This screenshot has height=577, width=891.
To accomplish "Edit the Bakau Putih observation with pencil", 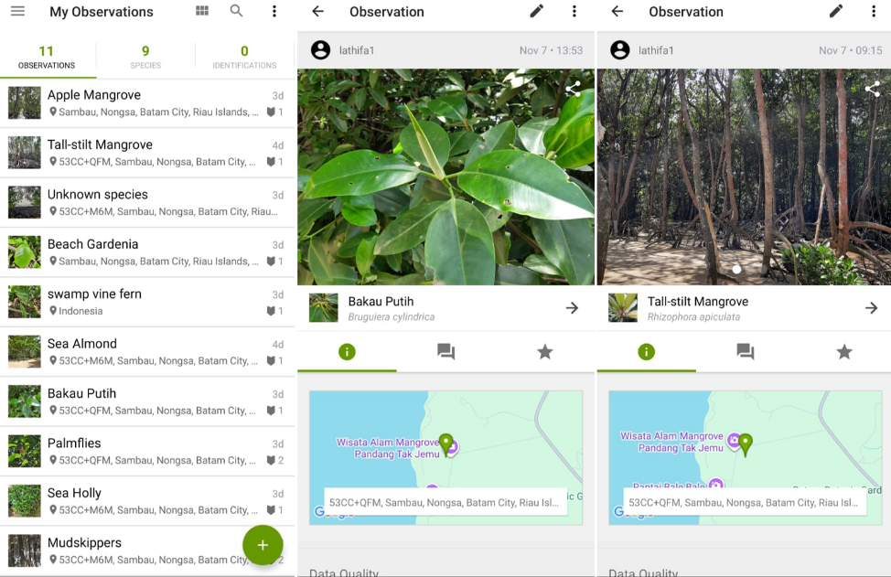I will pyautogui.click(x=537, y=11).
